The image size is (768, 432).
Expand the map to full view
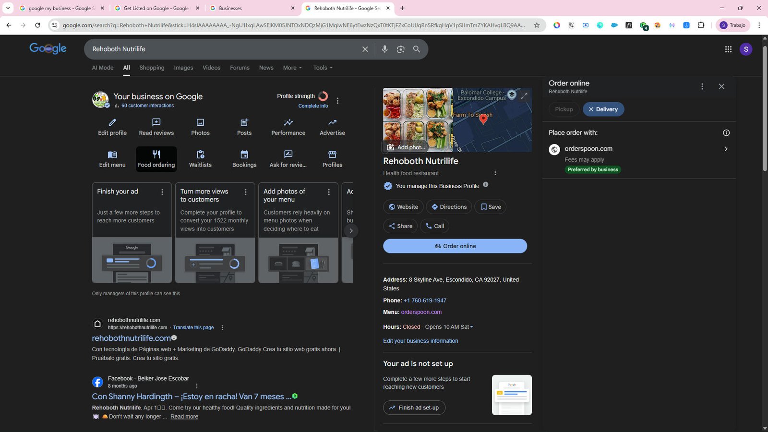[x=524, y=96]
